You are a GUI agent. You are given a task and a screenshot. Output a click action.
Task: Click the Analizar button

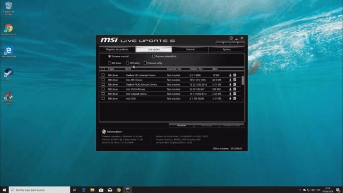coord(181,125)
